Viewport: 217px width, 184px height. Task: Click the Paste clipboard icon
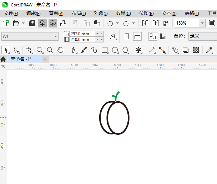point(97,23)
